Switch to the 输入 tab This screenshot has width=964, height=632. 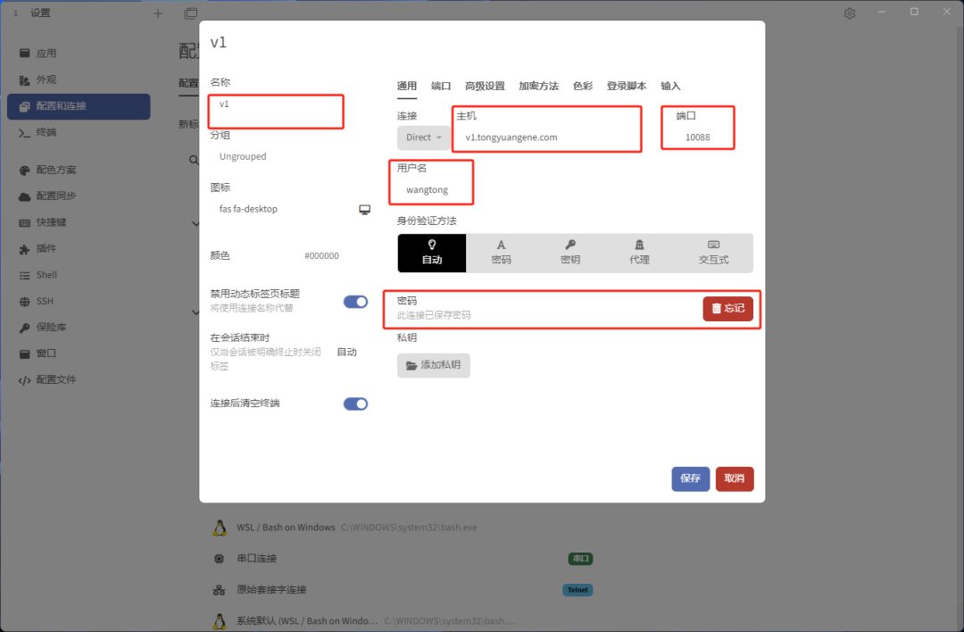[670, 86]
